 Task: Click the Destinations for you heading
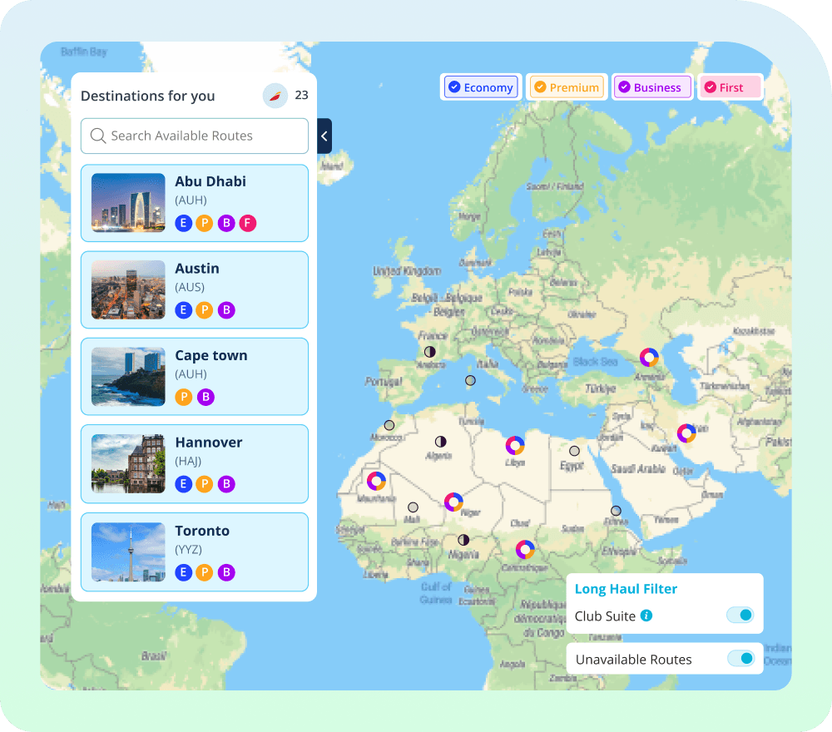pos(147,96)
